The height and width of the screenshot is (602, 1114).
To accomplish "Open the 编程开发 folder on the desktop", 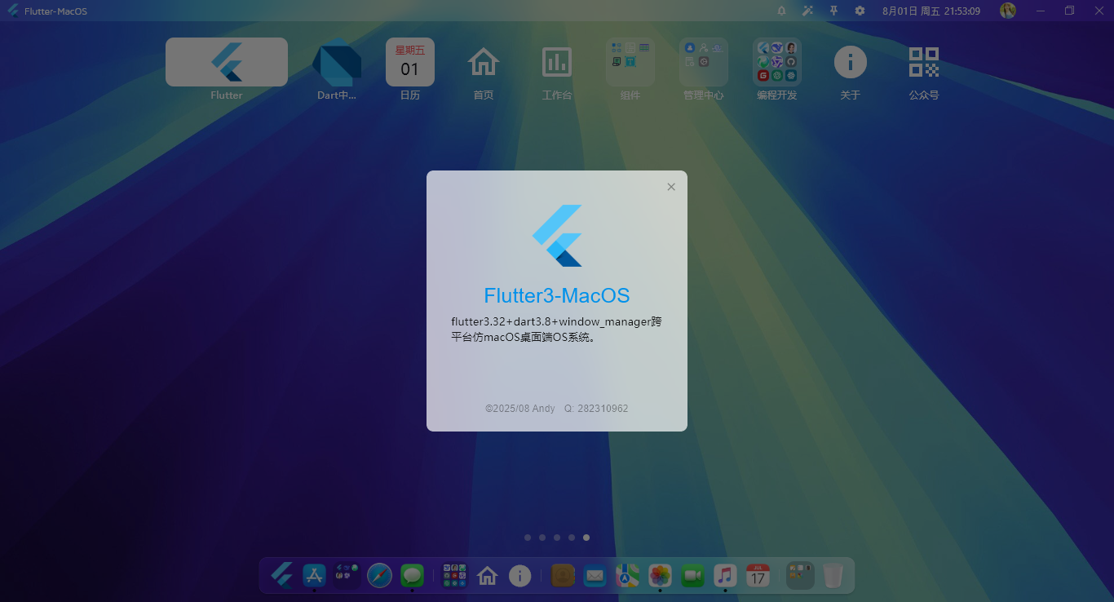I will click(777, 62).
